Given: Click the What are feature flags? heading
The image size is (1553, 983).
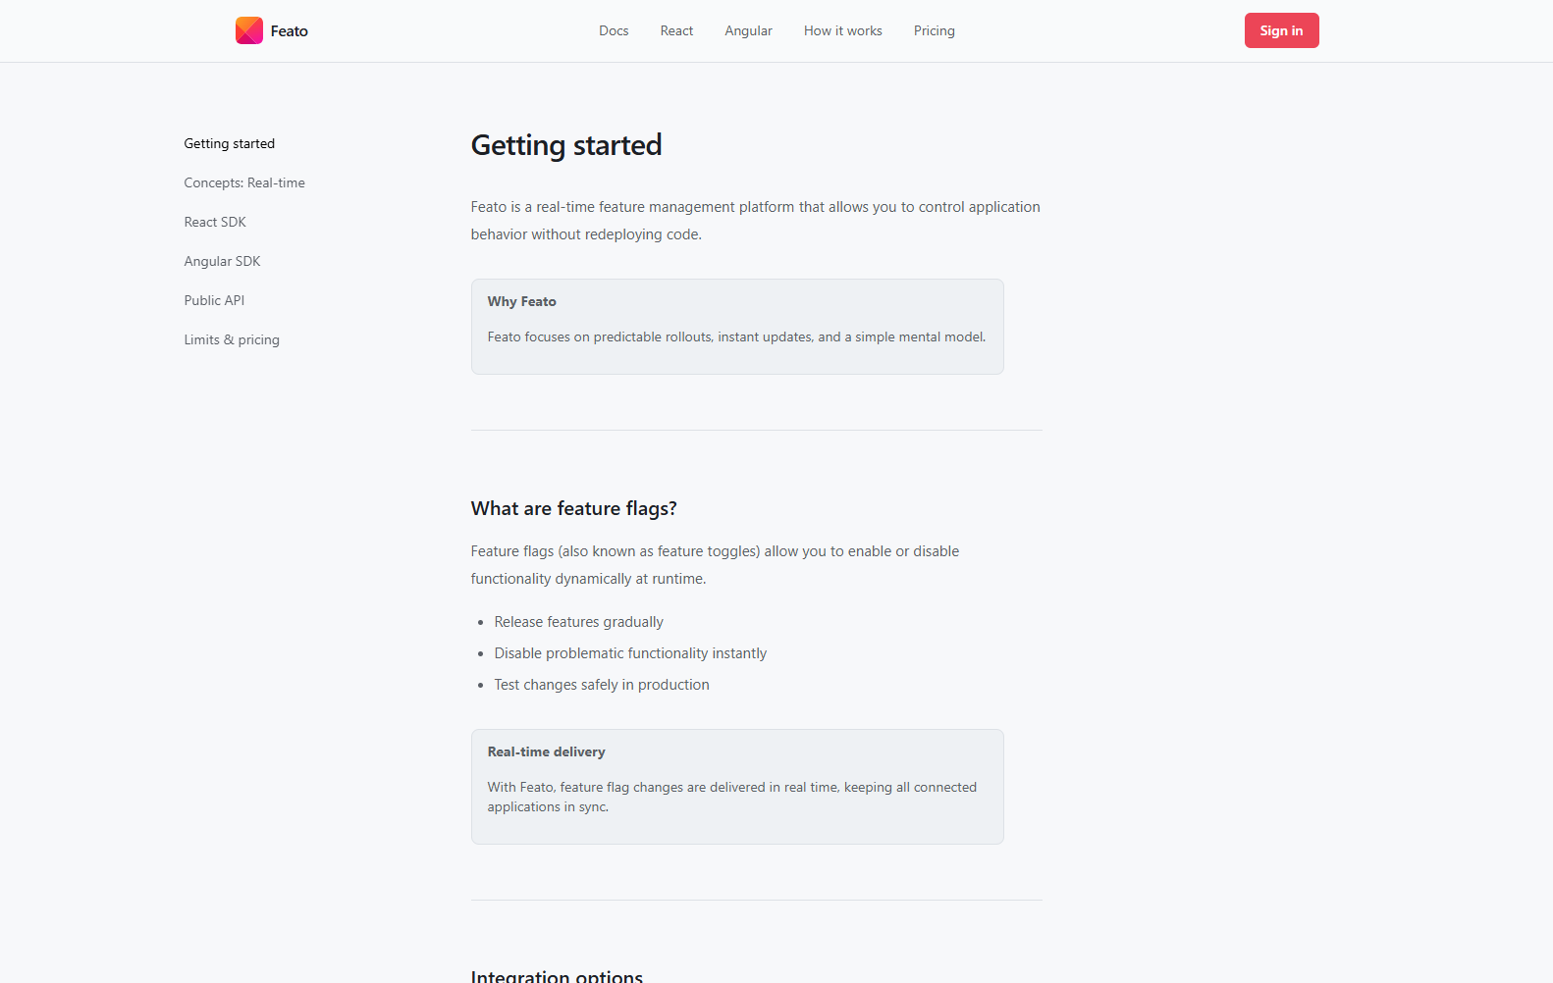Looking at the screenshot, I should (573, 508).
